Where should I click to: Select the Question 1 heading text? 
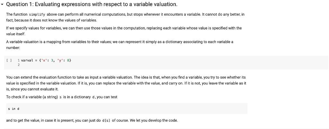pyautogui.click(x=92, y=4)
